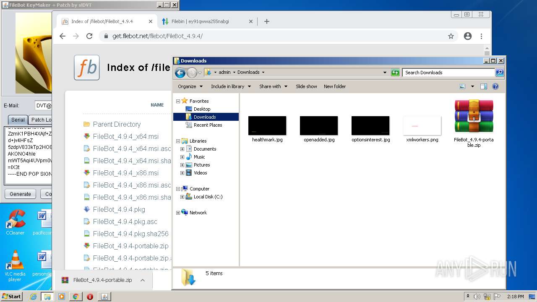537x302 pixels.
Task: Click the FileBot_4.9.4_x86.msi link
Action: (x=126, y=173)
